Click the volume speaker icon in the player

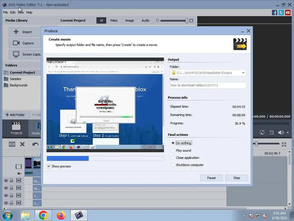pos(281,132)
